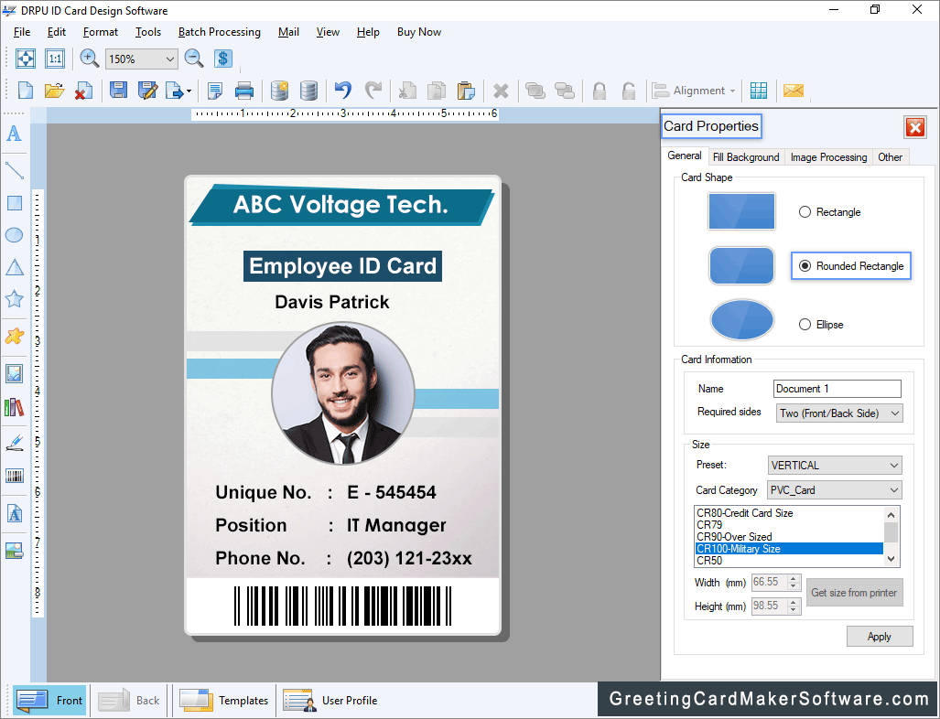Increase Width value with up stepper
Screen dimensions: 940x719
(x=794, y=578)
